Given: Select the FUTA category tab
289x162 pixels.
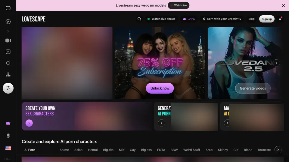Looking at the screenshot, I should click(161, 150).
